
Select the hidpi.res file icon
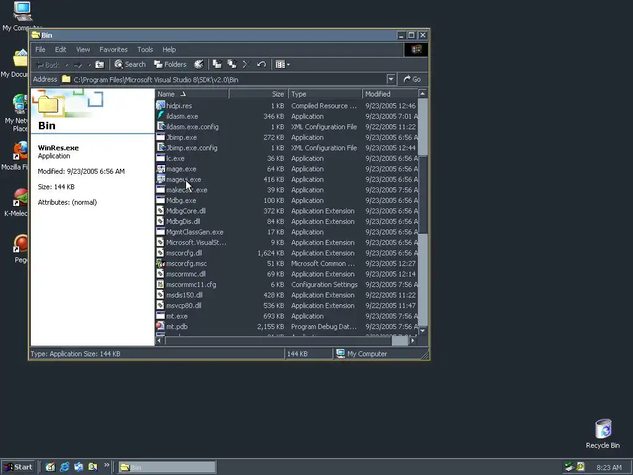pos(160,105)
